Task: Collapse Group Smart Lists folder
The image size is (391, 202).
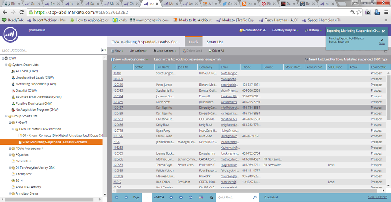Action: coord(6,116)
